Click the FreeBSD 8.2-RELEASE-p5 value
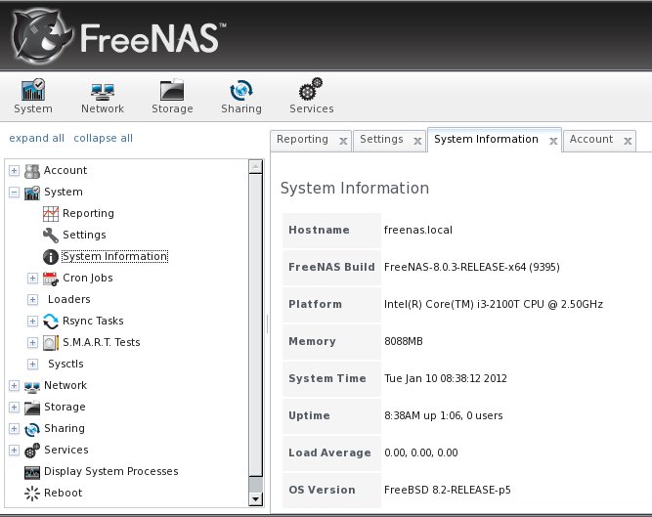Image resolution: width=652 pixels, height=517 pixels. pos(447,490)
